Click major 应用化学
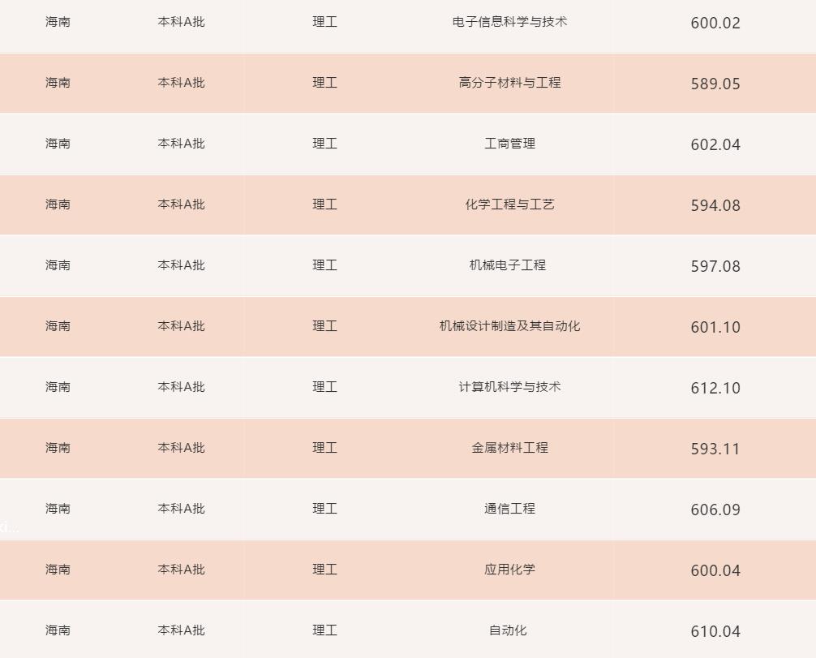Screen dimensions: 816x658 509,570
